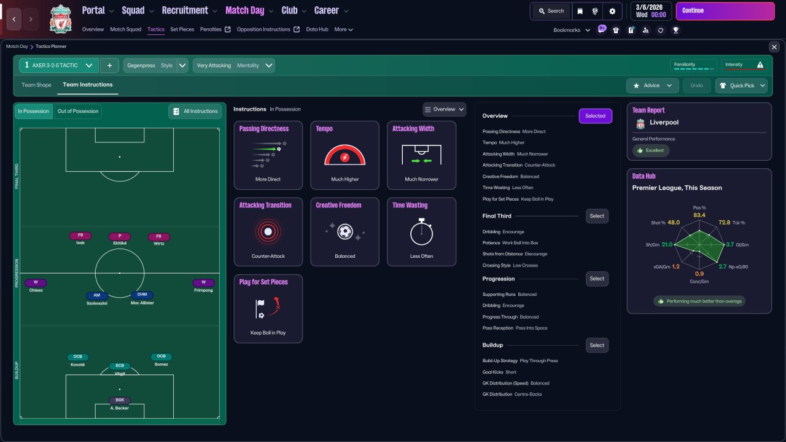The height and width of the screenshot is (442, 786).
Task: Open the Time Wasting instruction card
Action: [422, 232]
